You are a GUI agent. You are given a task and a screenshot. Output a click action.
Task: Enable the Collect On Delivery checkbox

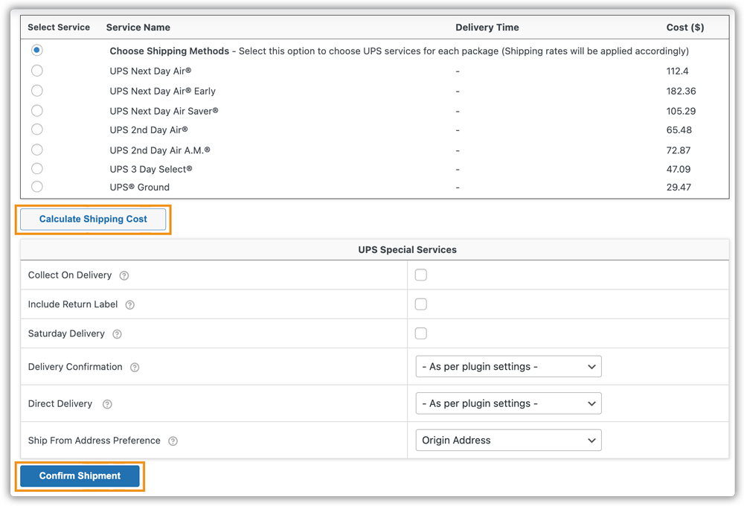421,275
